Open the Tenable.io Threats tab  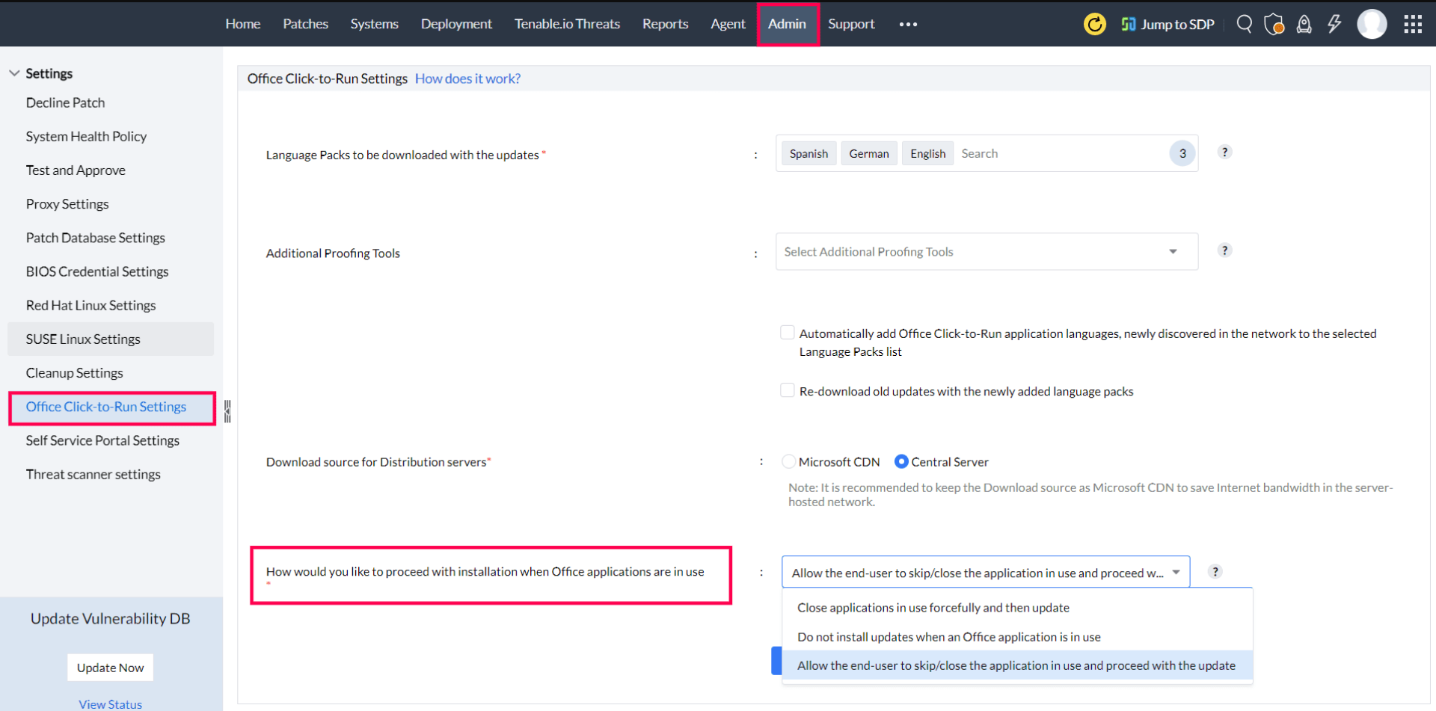(x=567, y=24)
